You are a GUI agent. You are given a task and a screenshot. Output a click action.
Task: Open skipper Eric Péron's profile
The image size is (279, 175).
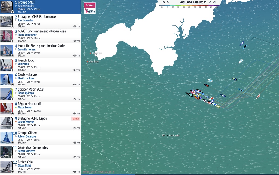[23, 64]
